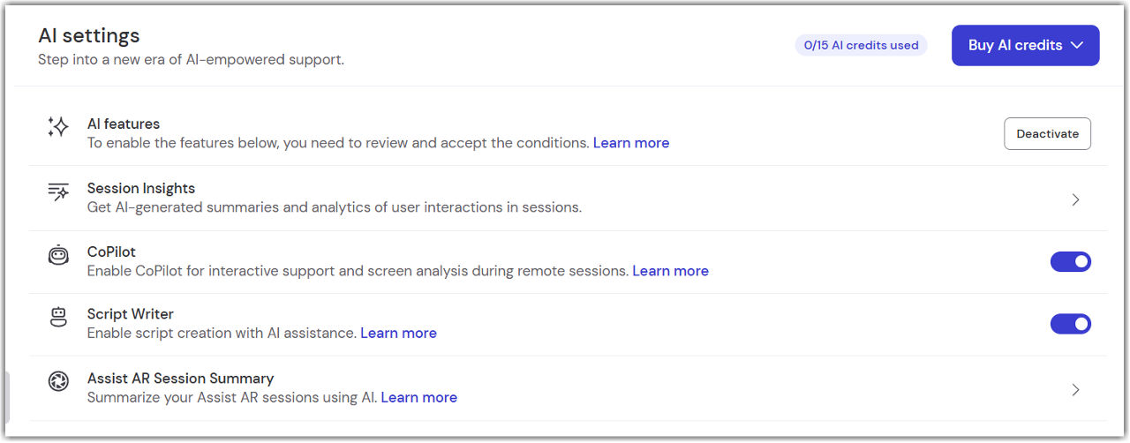Open the Buy AI credits dropdown
Image resolution: width=1130 pixels, height=443 pixels.
[1025, 45]
